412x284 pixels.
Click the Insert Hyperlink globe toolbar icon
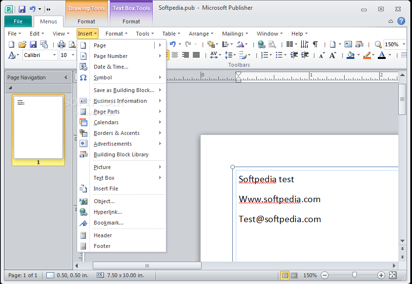click(x=261, y=44)
